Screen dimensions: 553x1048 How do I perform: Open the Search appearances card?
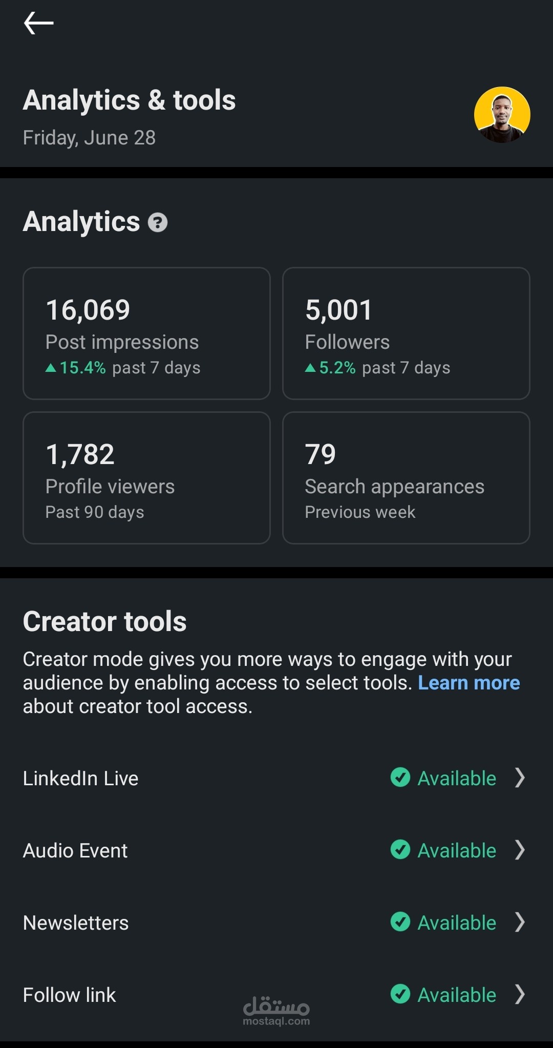coord(406,477)
